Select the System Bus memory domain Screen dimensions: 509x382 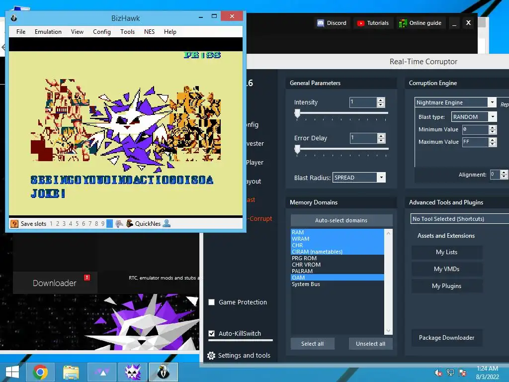click(338, 284)
